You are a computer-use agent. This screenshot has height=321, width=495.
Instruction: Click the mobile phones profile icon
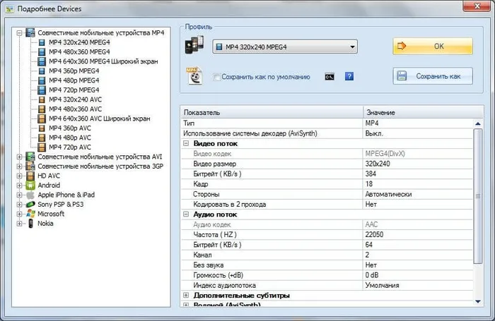tap(194, 44)
